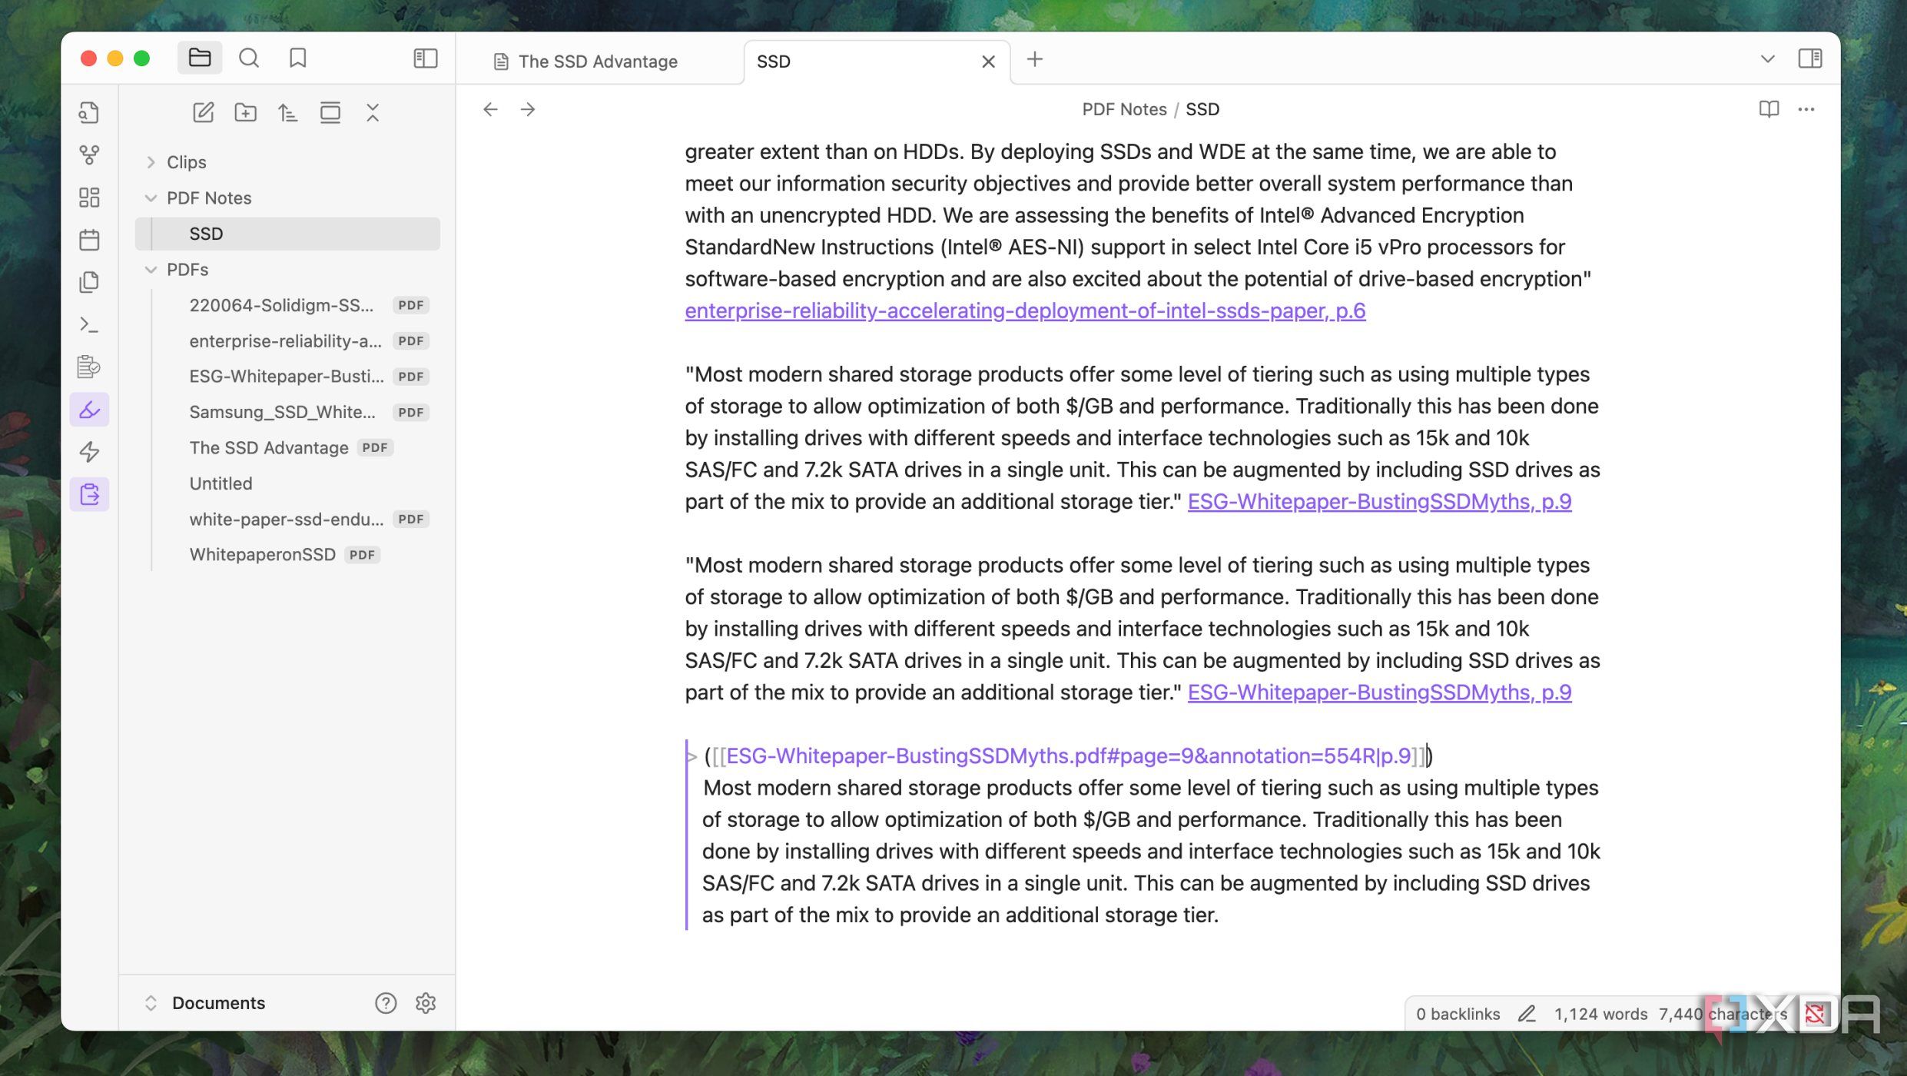Open a new tab with plus

click(1035, 59)
